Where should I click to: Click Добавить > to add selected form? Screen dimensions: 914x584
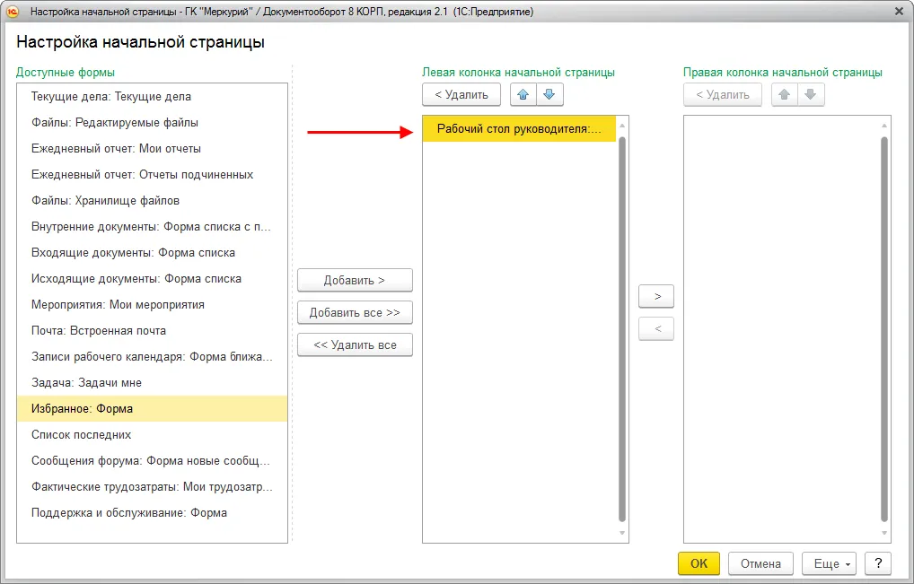tap(355, 280)
